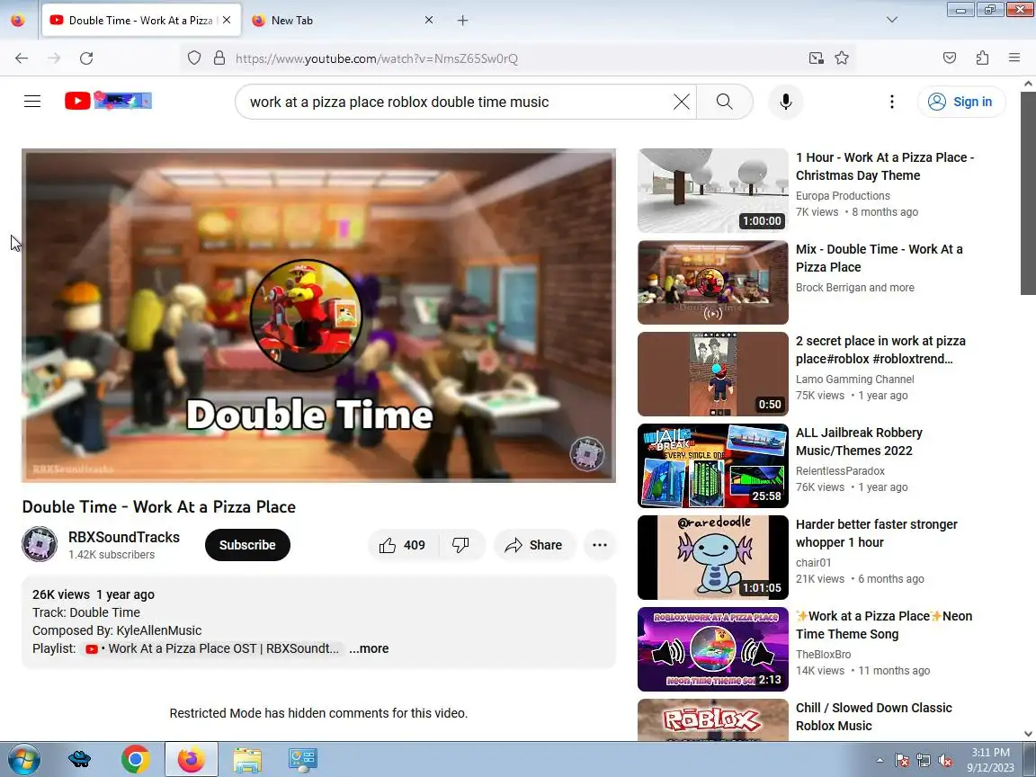The height and width of the screenshot is (777, 1036).
Task: Start voice search with the microphone
Action: pyautogui.click(x=786, y=102)
